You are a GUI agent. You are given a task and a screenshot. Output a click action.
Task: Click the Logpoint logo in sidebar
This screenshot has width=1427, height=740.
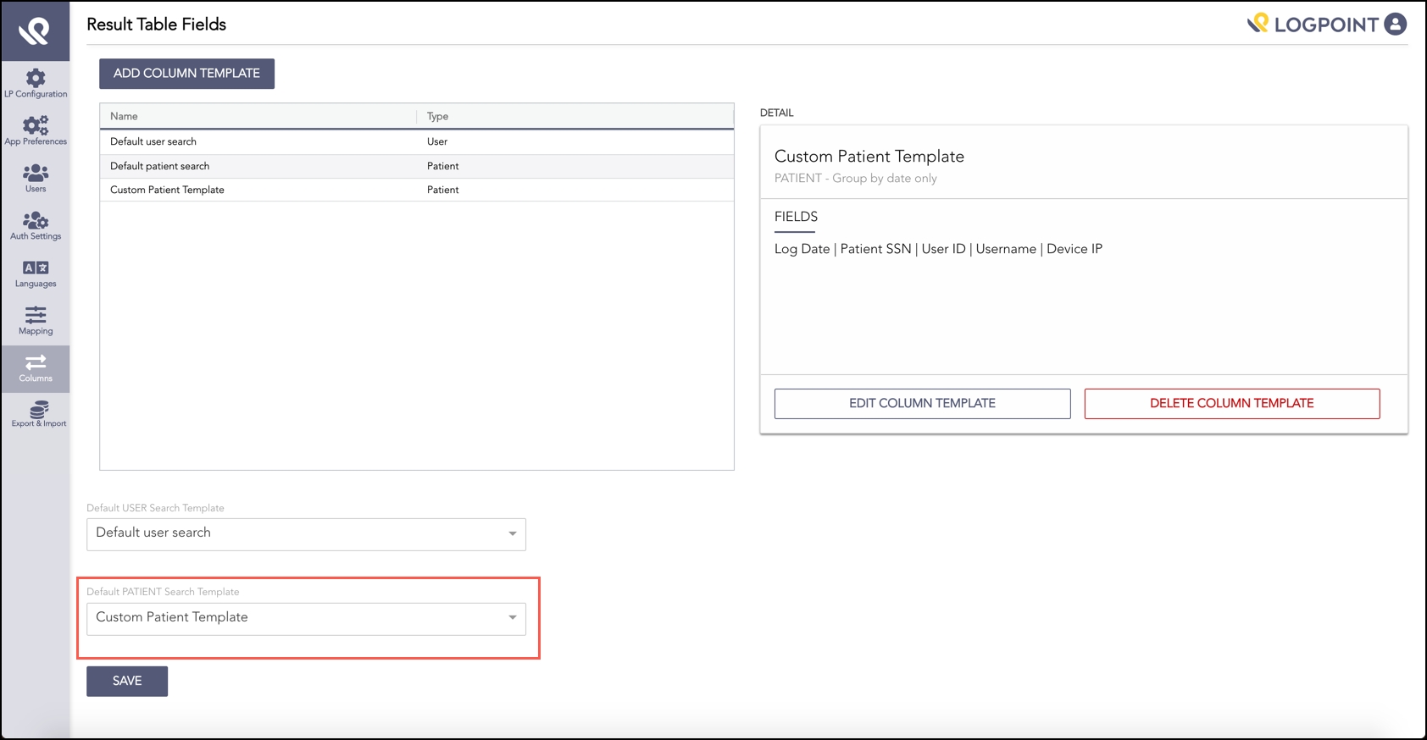pos(35,31)
